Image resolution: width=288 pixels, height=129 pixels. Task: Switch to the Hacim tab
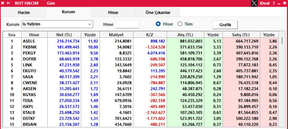point(24,13)
